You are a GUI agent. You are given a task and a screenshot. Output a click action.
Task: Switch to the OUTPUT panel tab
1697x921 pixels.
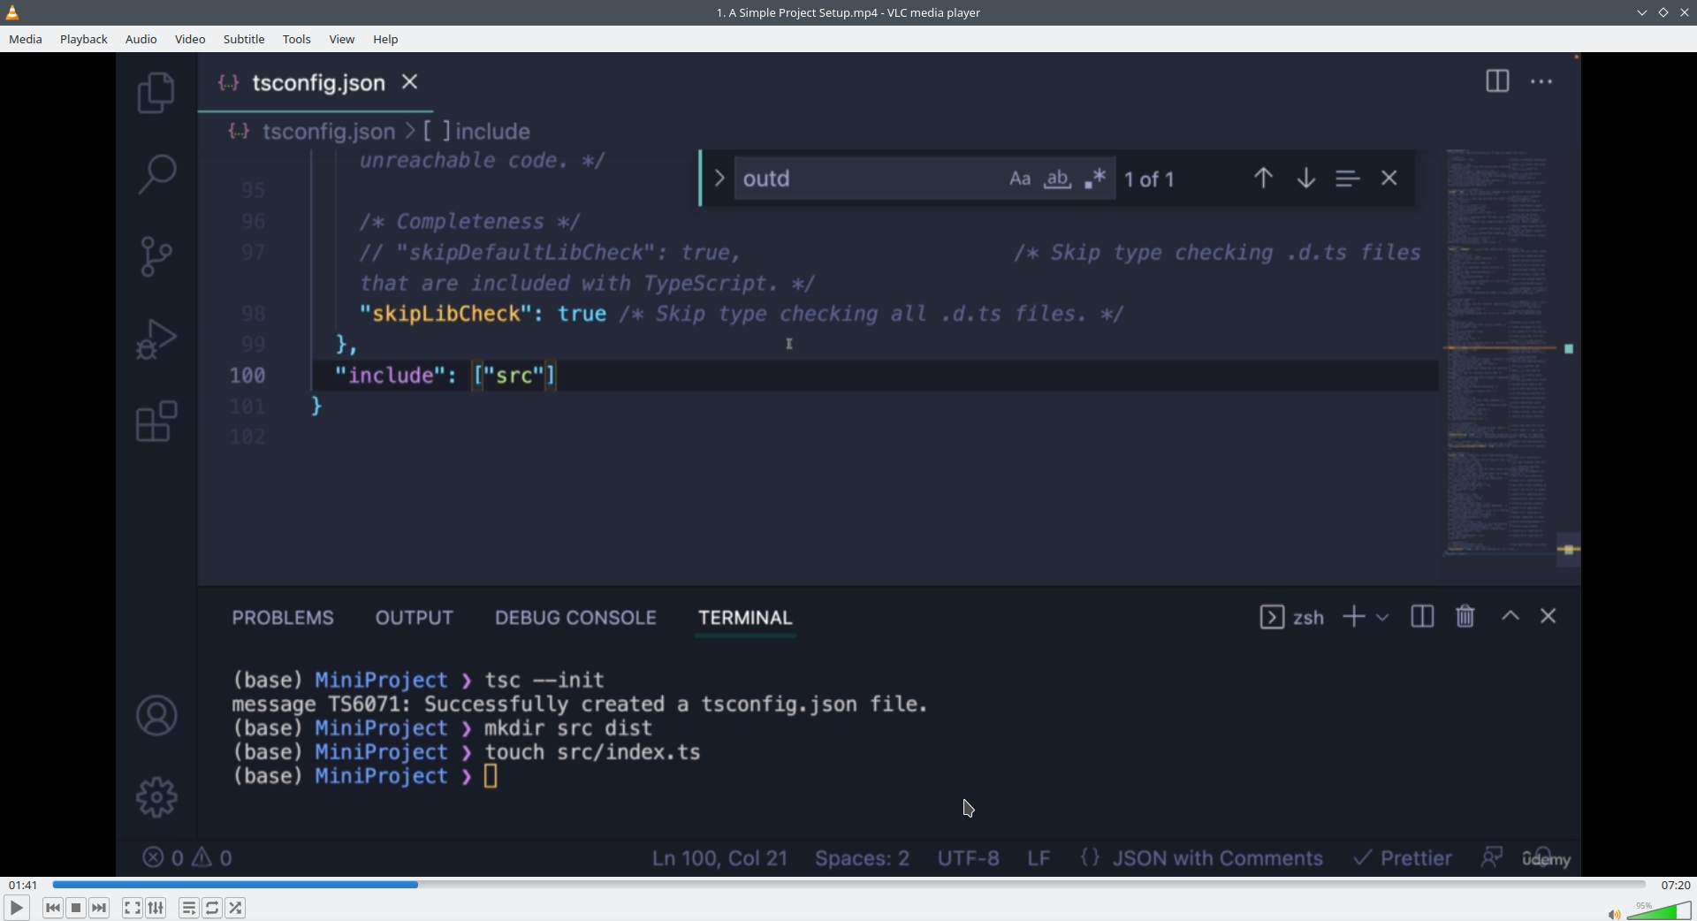(415, 618)
